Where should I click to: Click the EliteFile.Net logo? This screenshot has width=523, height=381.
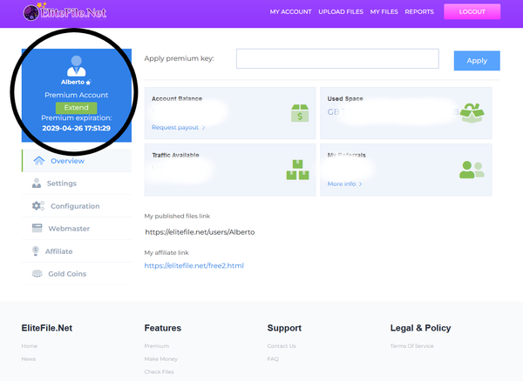[x=53, y=12]
